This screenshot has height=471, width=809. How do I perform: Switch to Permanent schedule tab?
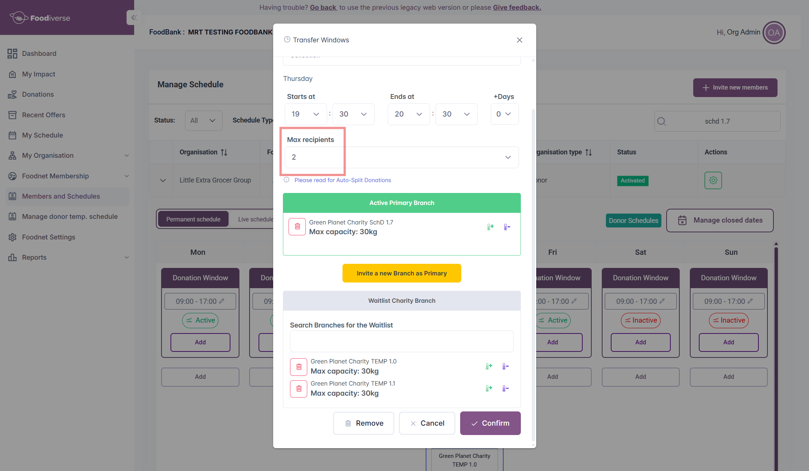click(193, 219)
